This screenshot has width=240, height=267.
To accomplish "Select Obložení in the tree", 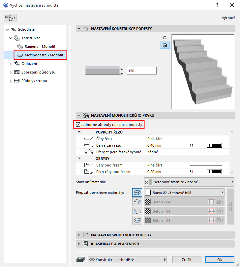I will click(x=29, y=64).
